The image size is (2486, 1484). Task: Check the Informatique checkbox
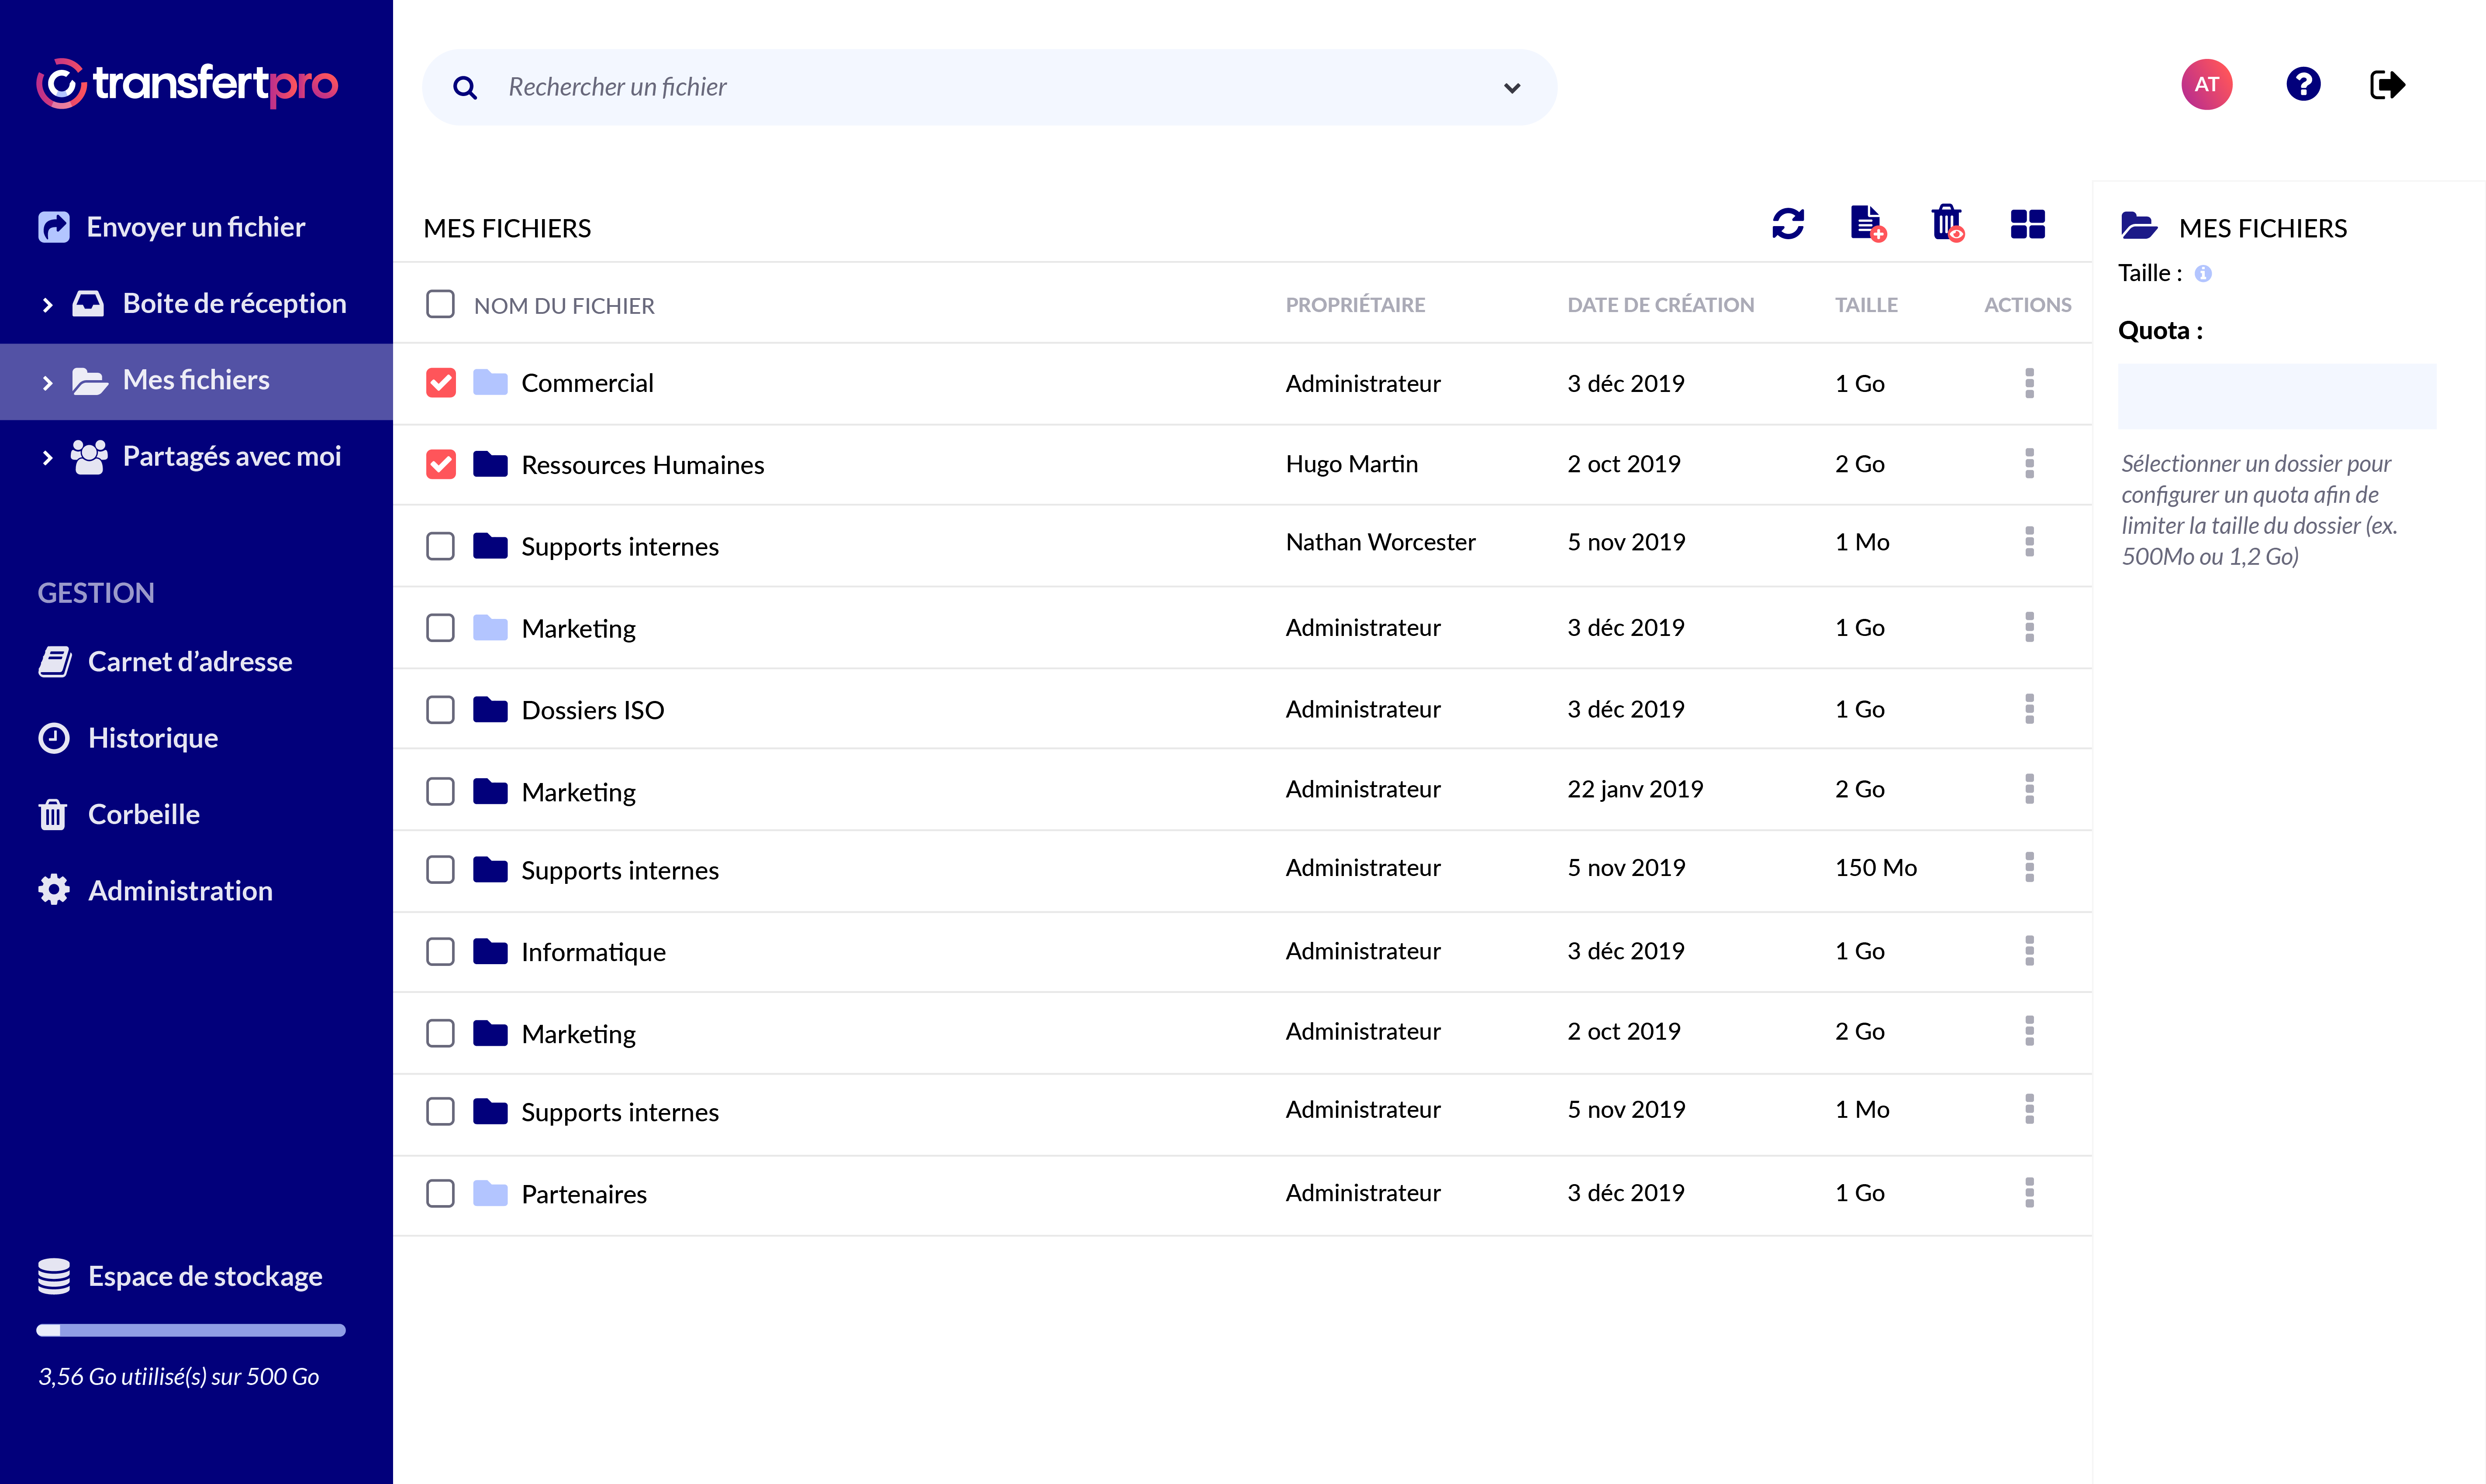[x=440, y=951]
